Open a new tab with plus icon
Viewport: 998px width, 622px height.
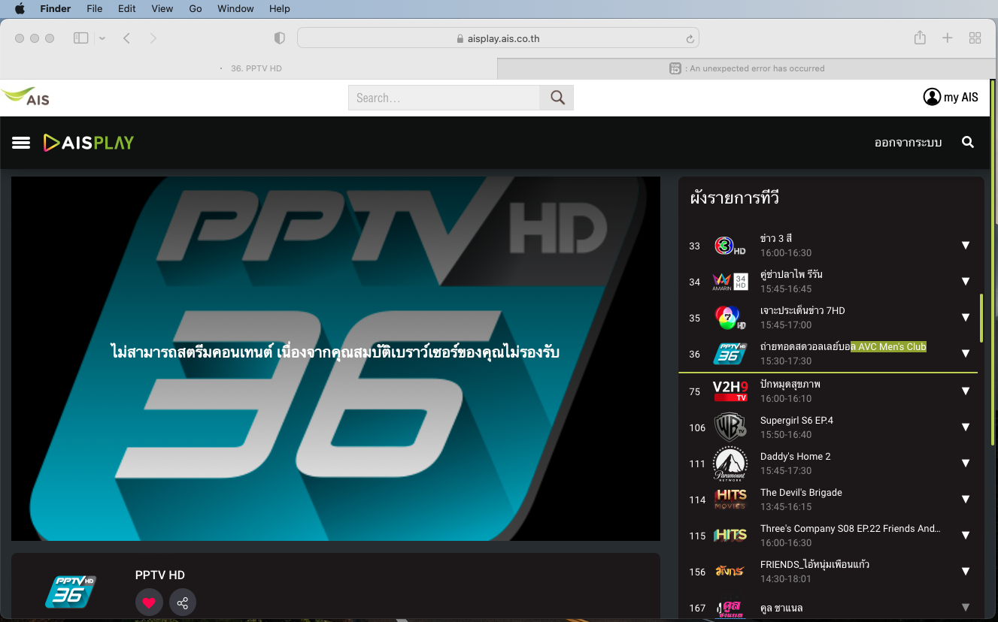click(x=948, y=38)
